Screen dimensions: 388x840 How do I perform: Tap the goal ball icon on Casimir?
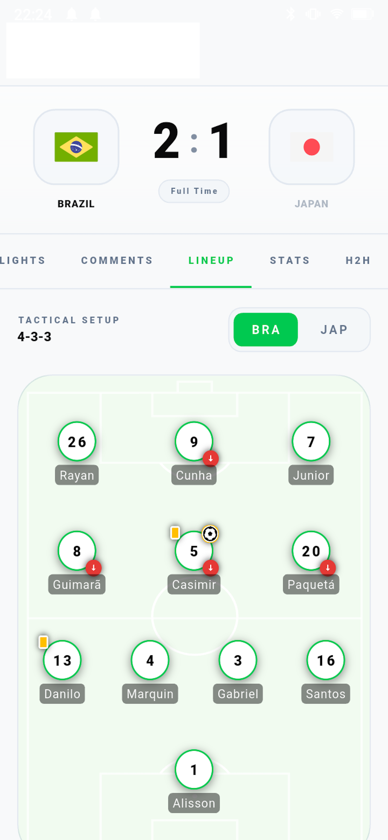[210, 534]
